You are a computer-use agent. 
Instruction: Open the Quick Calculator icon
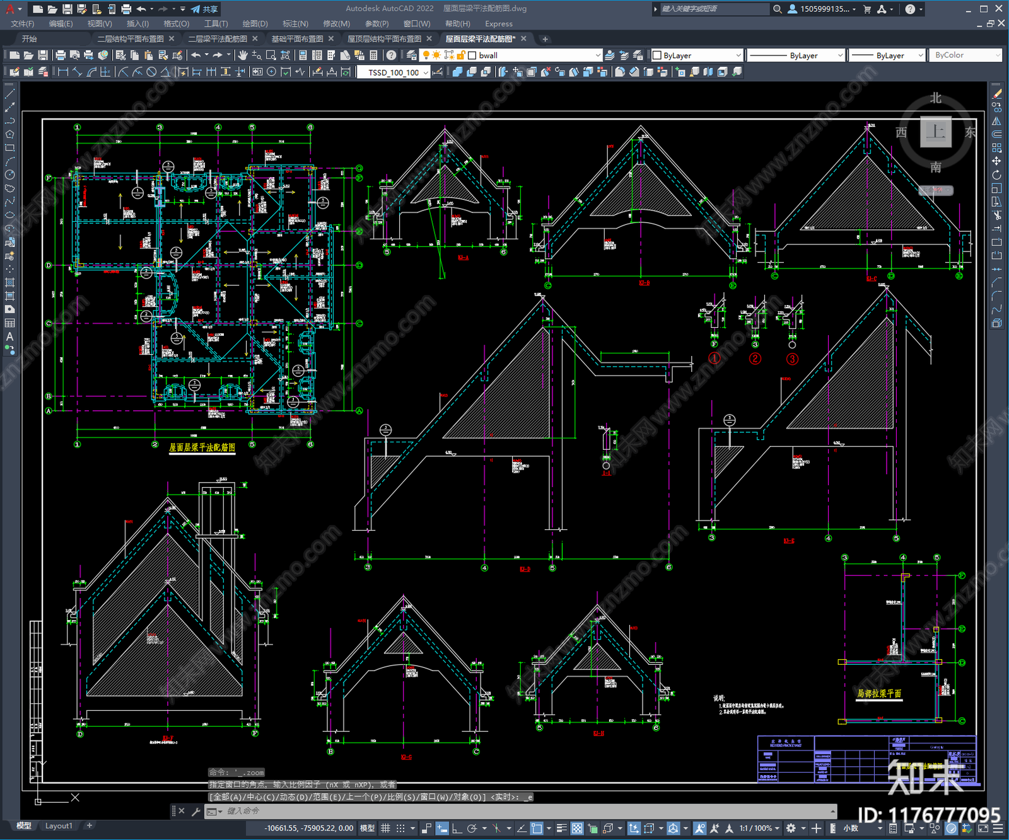pos(373,55)
